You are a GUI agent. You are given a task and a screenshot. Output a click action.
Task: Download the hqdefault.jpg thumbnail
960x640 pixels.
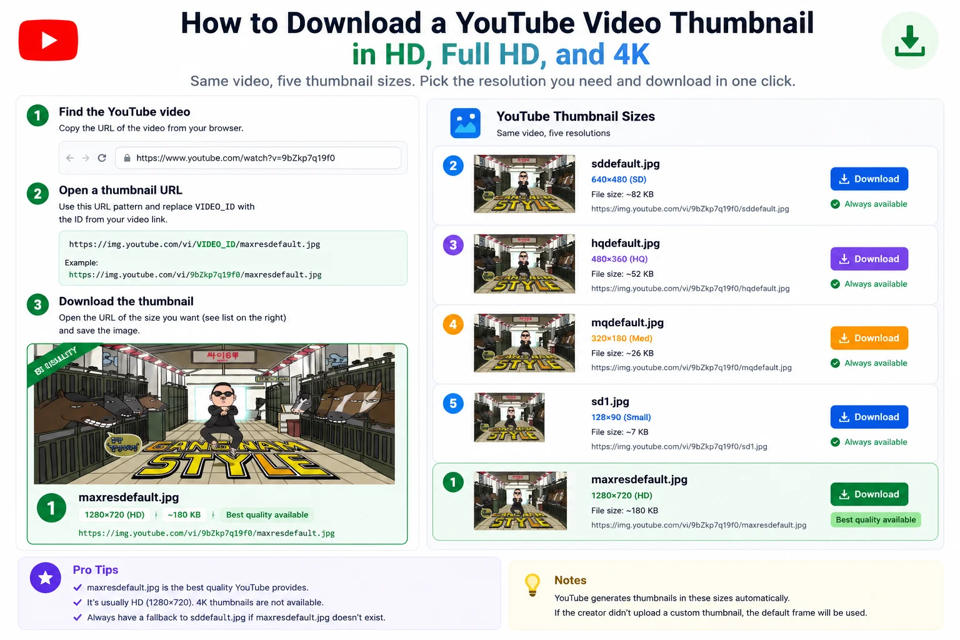pyautogui.click(x=869, y=259)
